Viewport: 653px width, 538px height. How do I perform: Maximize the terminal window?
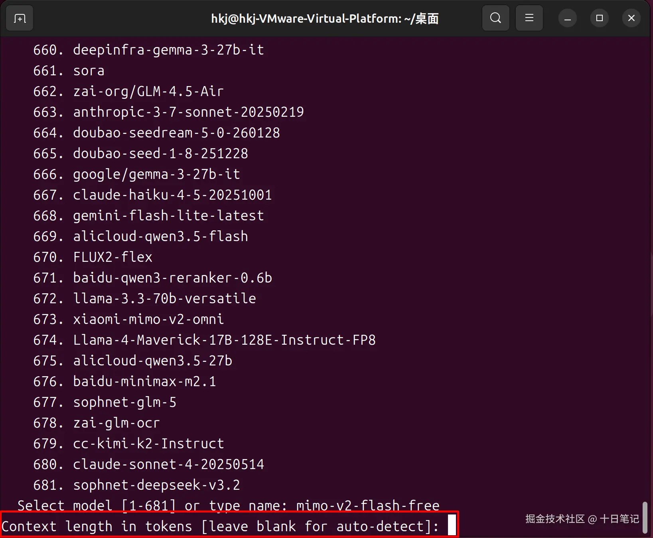pyautogui.click(x=599, y=18)
